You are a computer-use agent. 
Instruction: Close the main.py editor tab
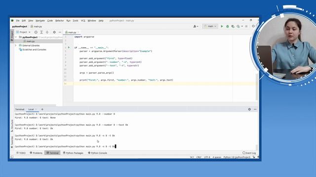pos(79,32)
